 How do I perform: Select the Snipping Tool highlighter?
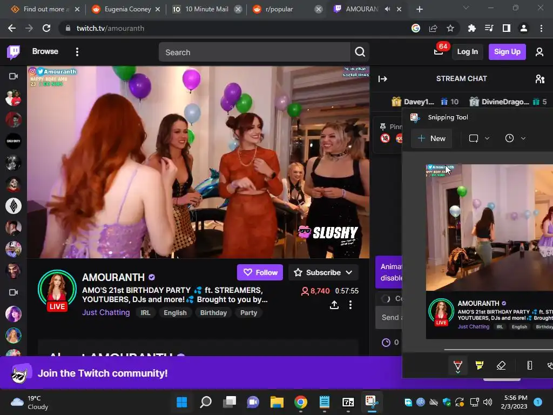(480, 365)
